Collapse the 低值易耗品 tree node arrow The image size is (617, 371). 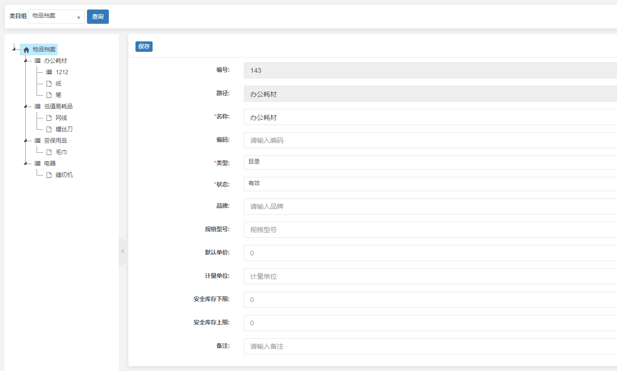[26, 107]
